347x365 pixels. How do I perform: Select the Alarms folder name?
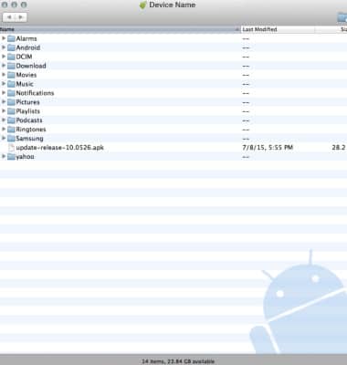(26, 38)
